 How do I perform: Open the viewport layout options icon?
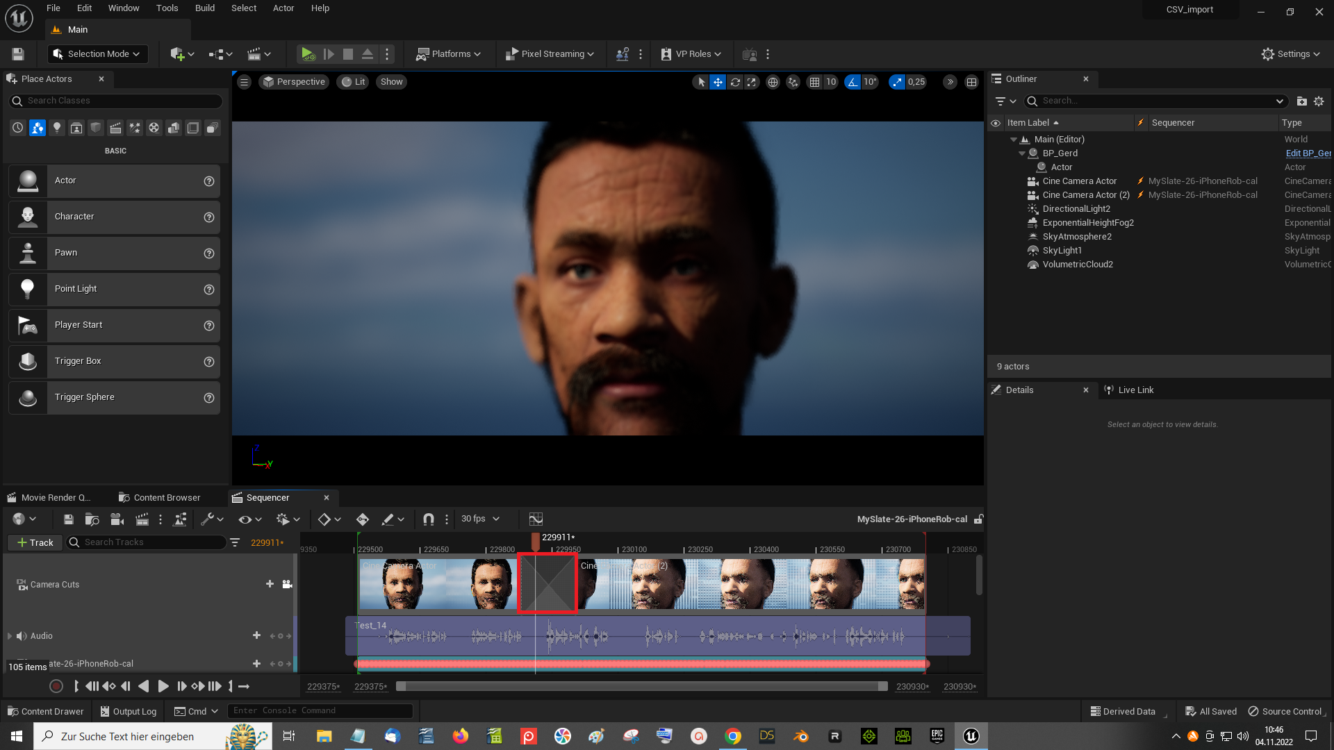971,82
